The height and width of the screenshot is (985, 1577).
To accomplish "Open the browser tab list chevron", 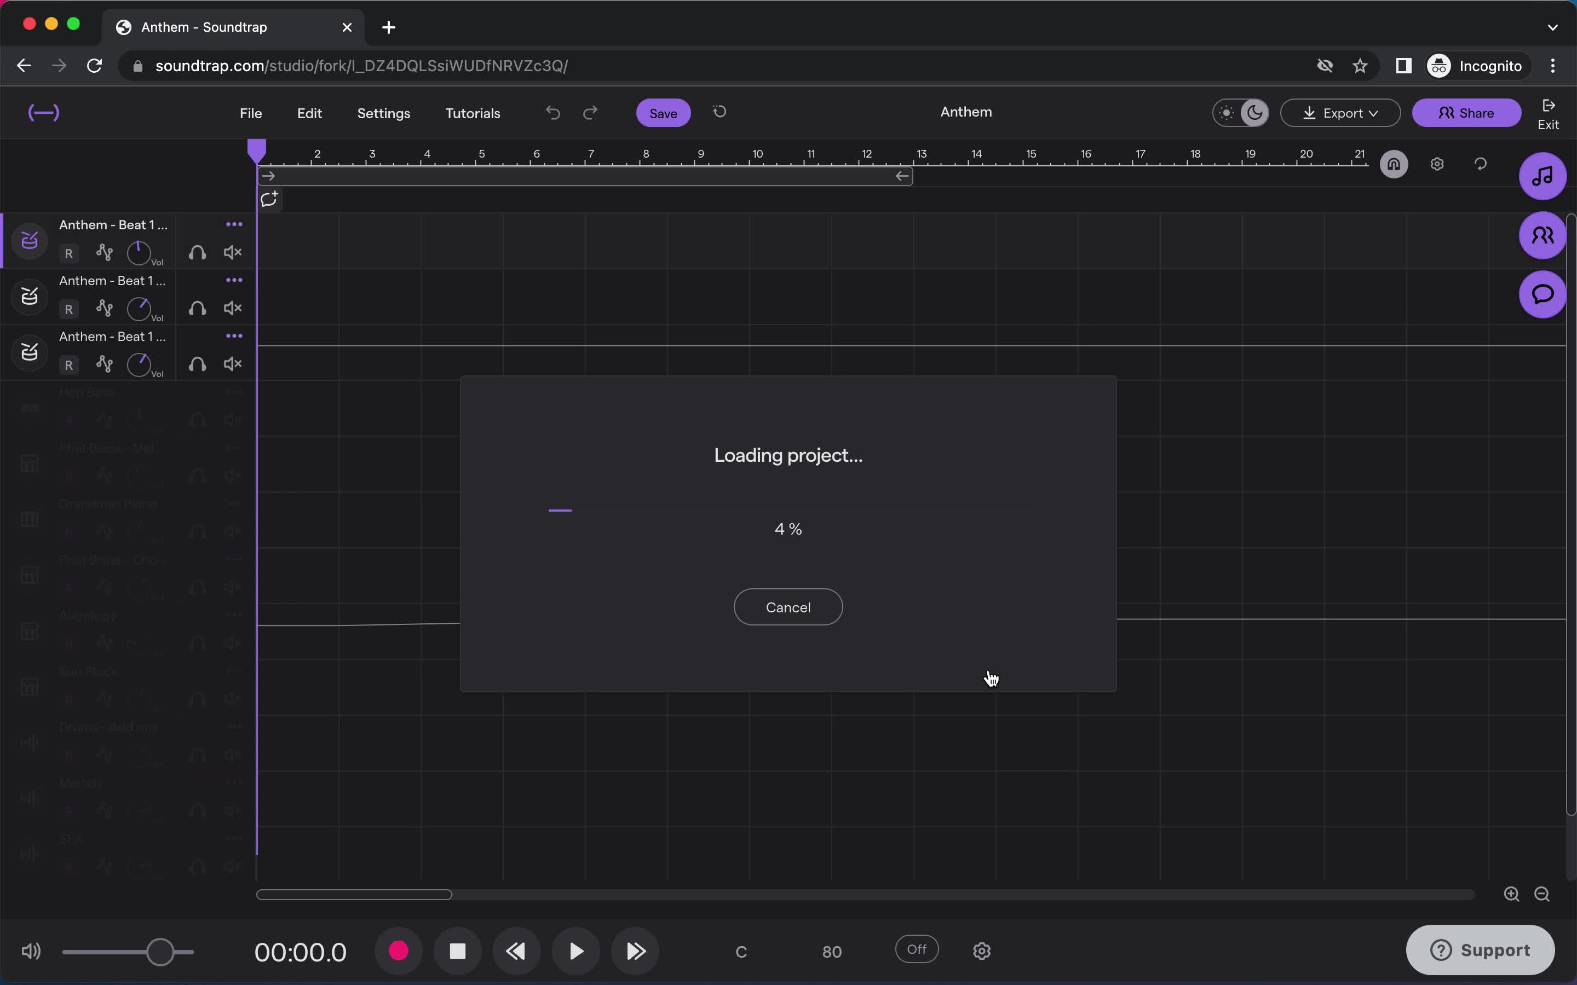I will tap(1553, 27).
